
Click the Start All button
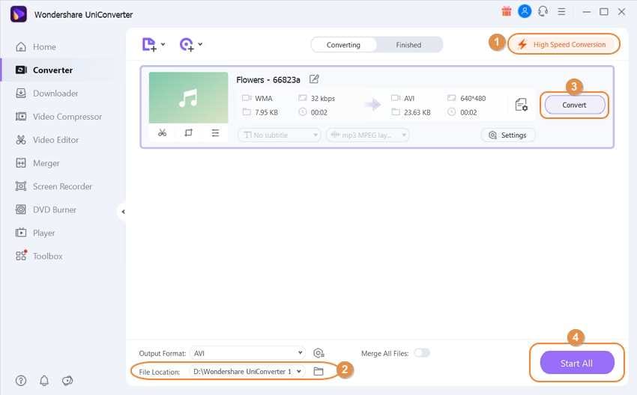576,363
